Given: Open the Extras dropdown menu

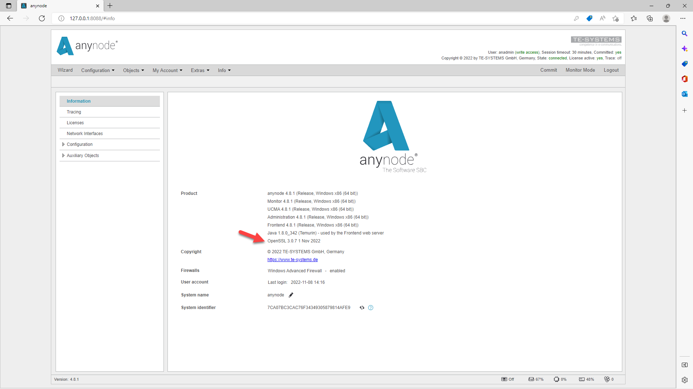Looking at the screenshot, I should tap(200, 70).
